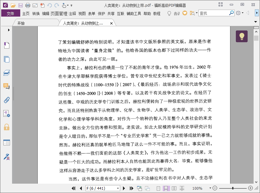Screen dimensions: 260x193
Task: Open the certificate pen signature panel icon
Action: (7, 157)
